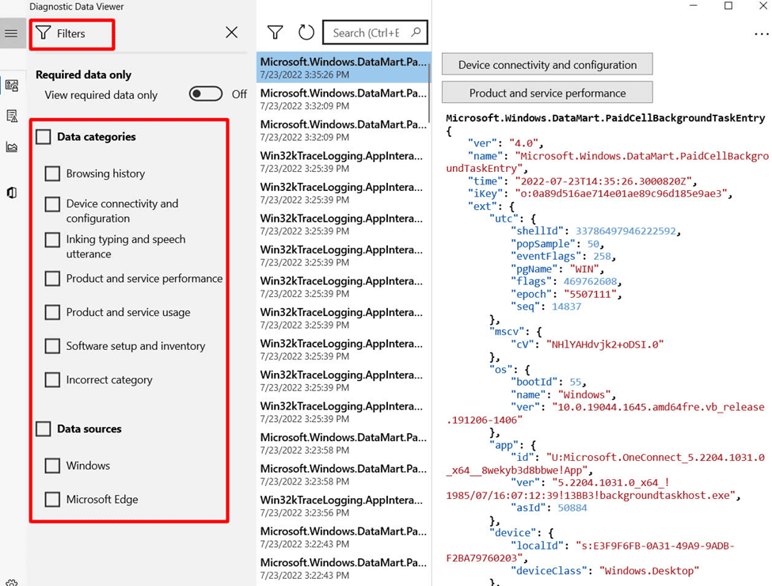The image size is (772, 586).
Task: Click the PaidCellBackgroundTaskEntry event title
Action: click(x=606, y=118)
